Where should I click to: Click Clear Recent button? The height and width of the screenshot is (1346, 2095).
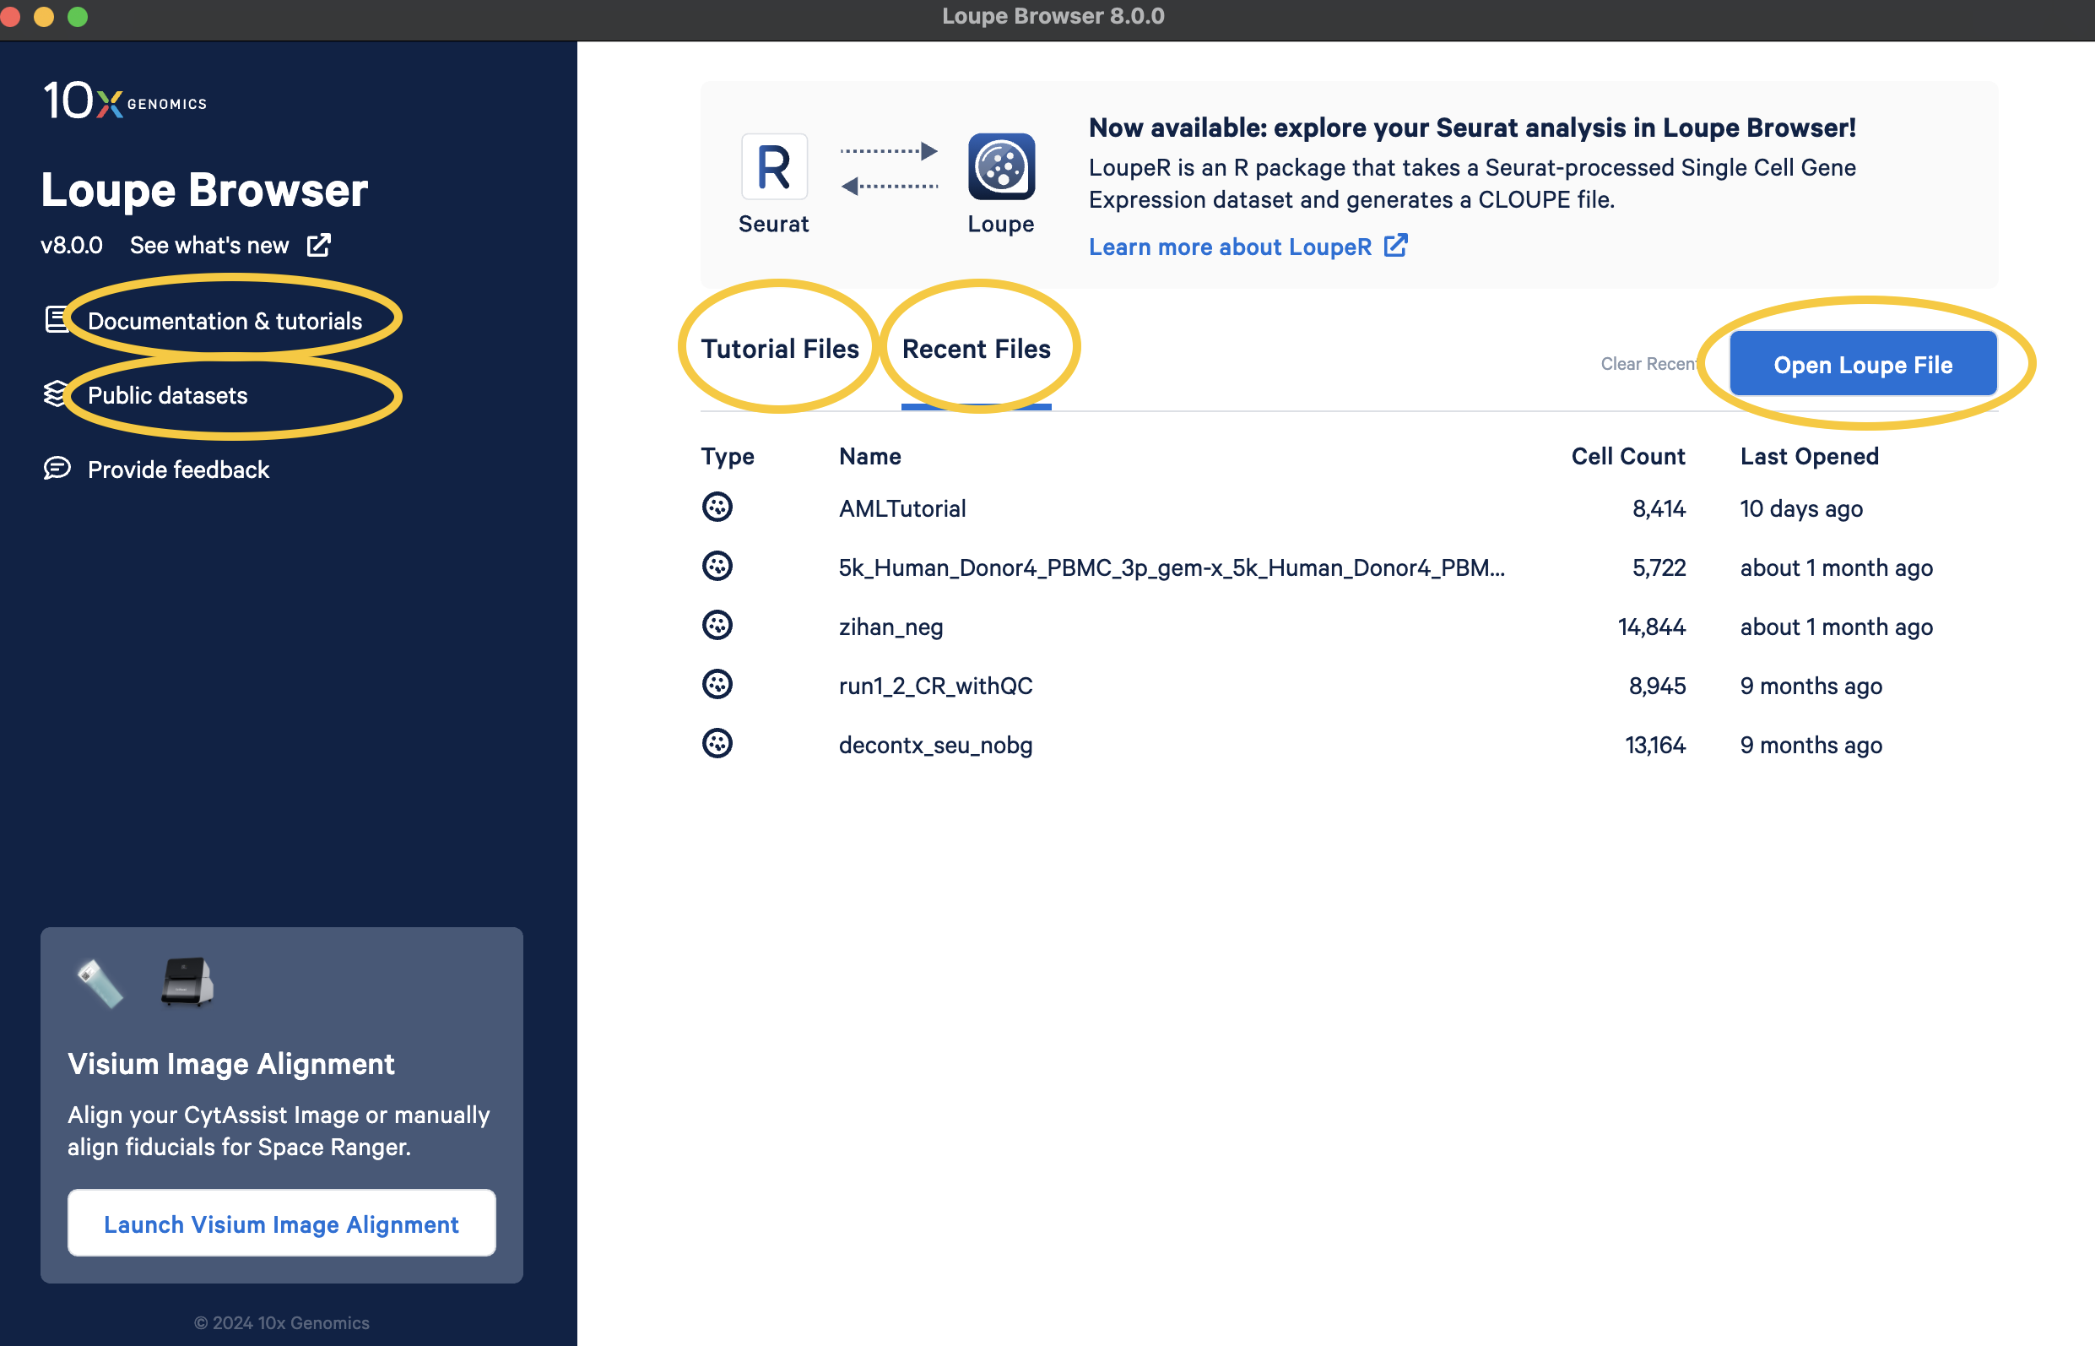coord(1648,364)
